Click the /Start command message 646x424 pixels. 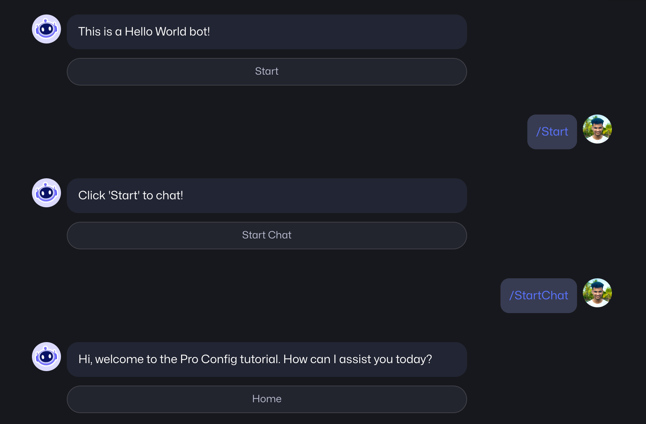[x=552, y=132]
